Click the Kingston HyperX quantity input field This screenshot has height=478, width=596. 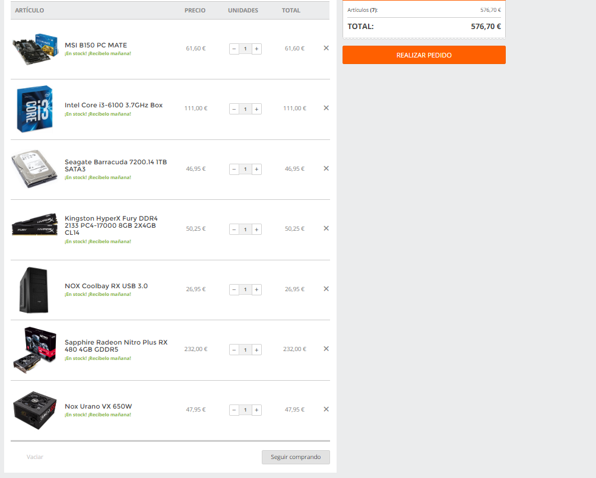coord(246,230)
